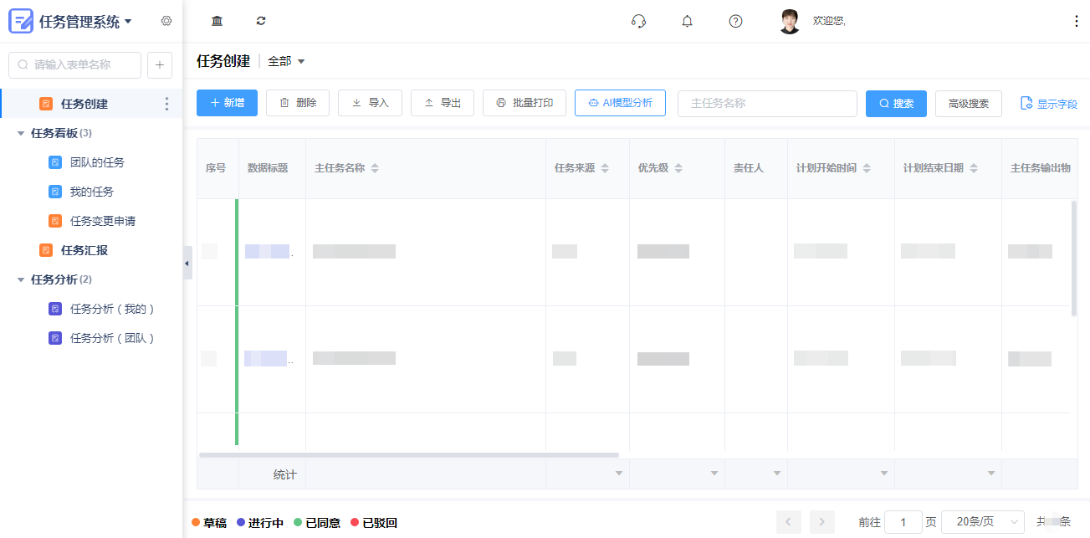This screenshot has height=538, width=1090.
Task: Focus the form name search box in sidebar
Action: (74, 64)
